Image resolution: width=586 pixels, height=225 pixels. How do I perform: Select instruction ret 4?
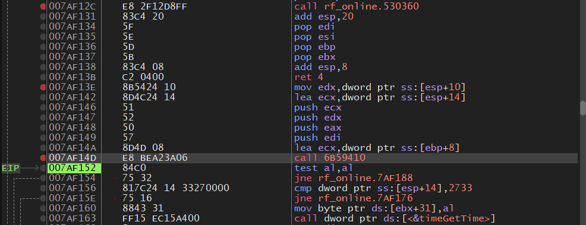309,77
